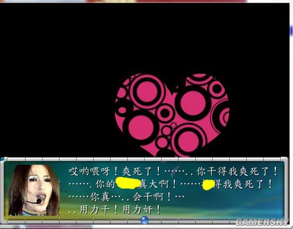This screenshot has width=293, height=229.
Task: Click the GAMERSKY watermark logo
Action: [x=262, y=222]
